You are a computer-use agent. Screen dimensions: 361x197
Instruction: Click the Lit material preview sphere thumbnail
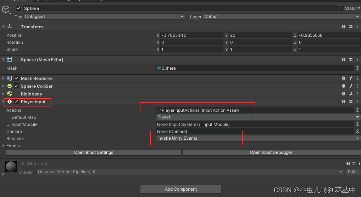click(x=11, y=167)
